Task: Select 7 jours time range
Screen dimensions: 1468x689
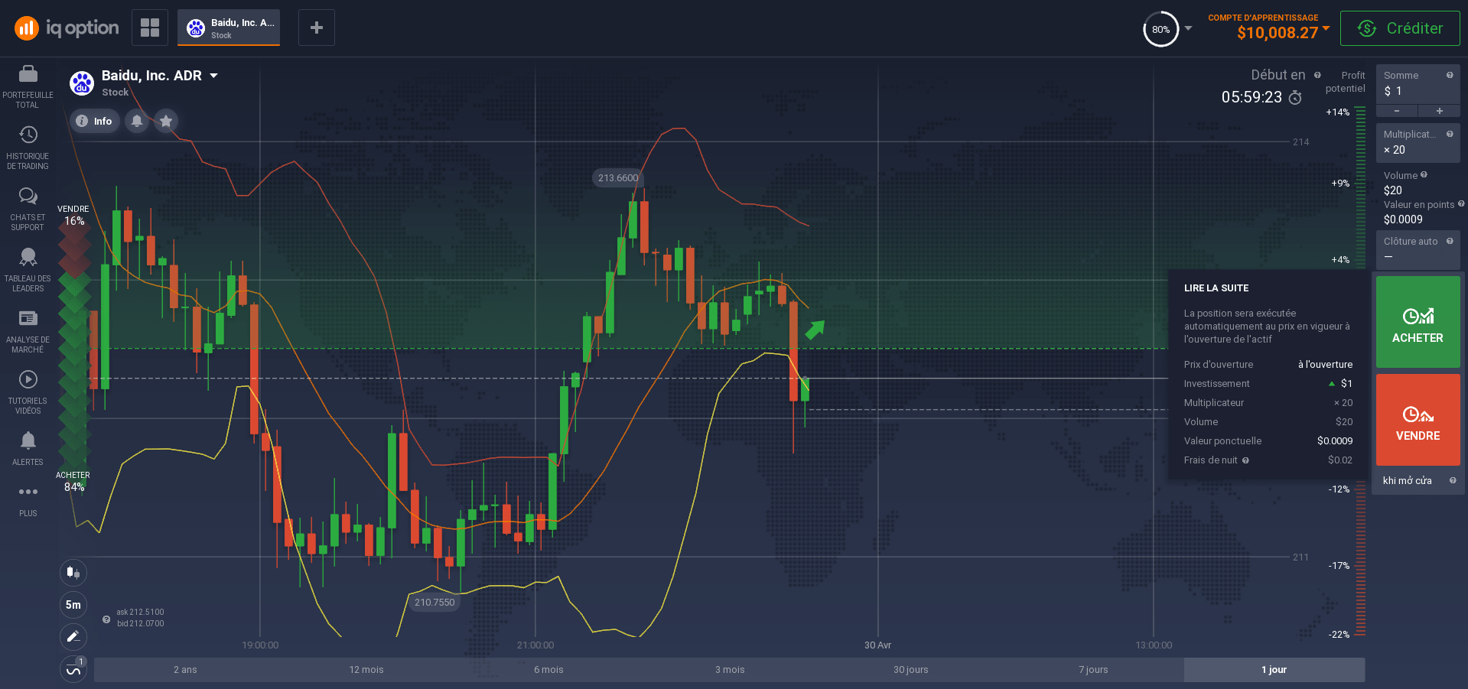Action: (1093, 670)
